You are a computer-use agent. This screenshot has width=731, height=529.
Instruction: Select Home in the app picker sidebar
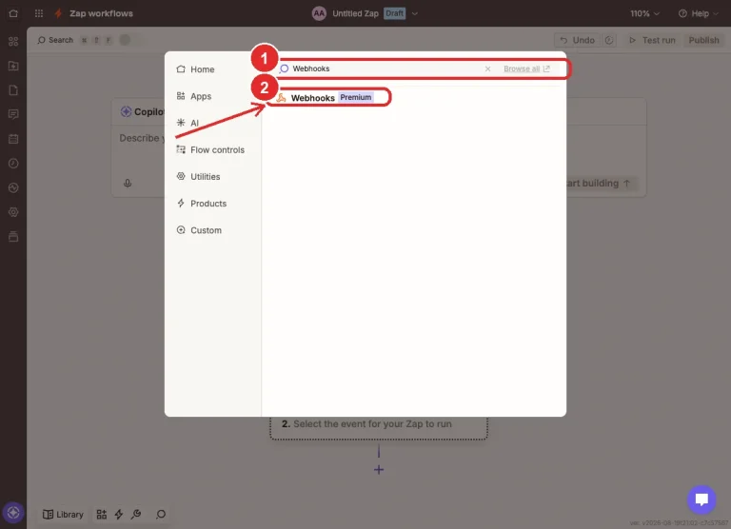coord(195,69)
